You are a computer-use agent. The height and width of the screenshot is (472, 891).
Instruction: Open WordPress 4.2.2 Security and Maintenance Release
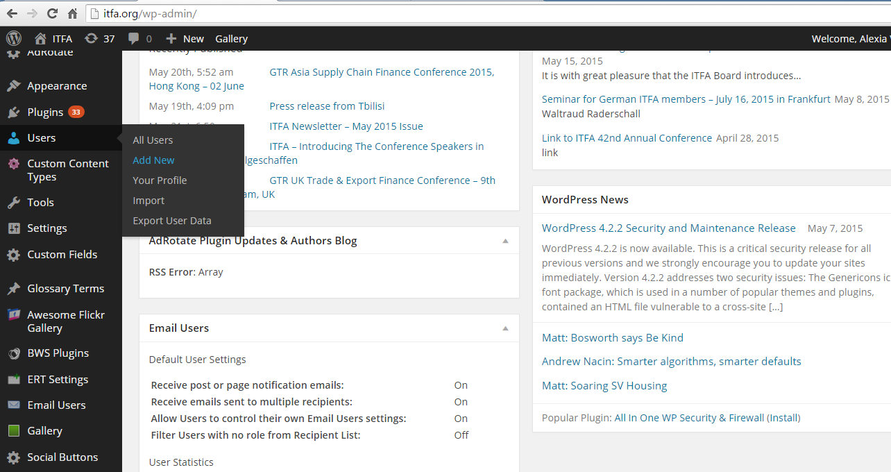(x=668, y=228)
